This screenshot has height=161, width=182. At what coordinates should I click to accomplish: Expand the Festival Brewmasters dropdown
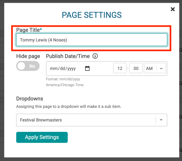pos(92,120)
